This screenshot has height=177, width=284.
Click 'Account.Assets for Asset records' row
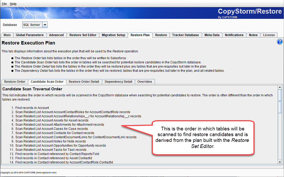(52, 120)
